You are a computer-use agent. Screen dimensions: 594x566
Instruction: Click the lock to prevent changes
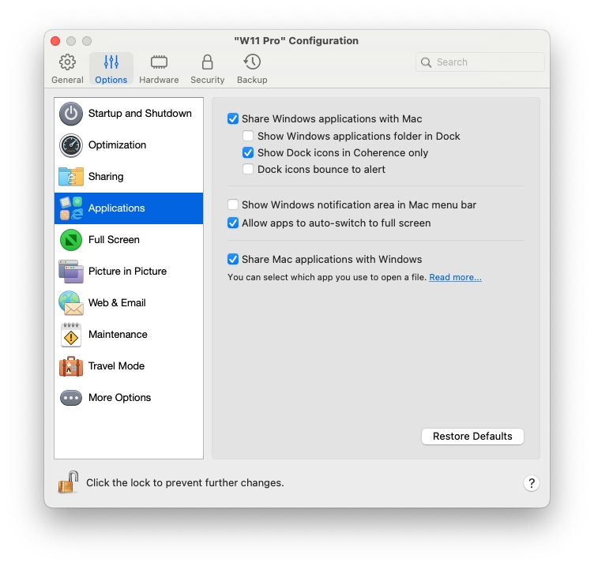tap(68, 482)
